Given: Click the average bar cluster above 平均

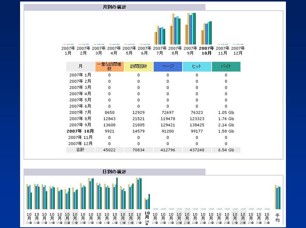Looking at the screenshot, I should tap(278, 197).
